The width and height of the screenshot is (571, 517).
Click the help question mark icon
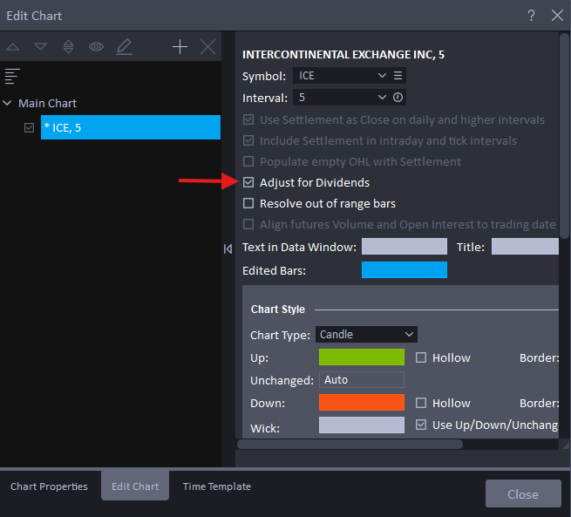(x=531, y=15)
